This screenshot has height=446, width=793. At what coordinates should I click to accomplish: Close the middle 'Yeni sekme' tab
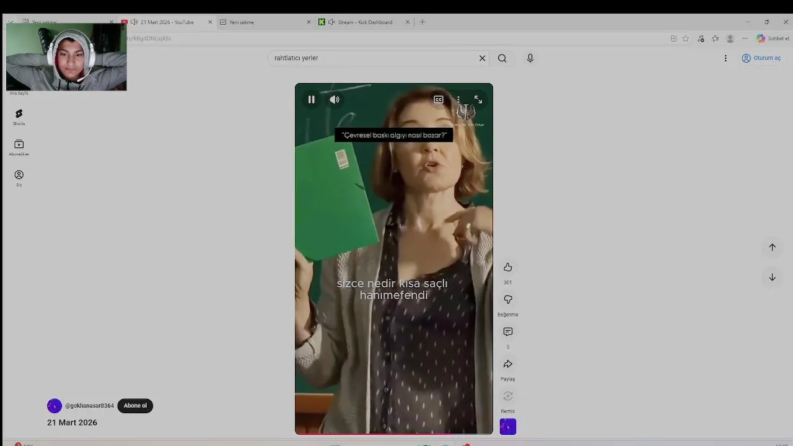click(309, 22)
